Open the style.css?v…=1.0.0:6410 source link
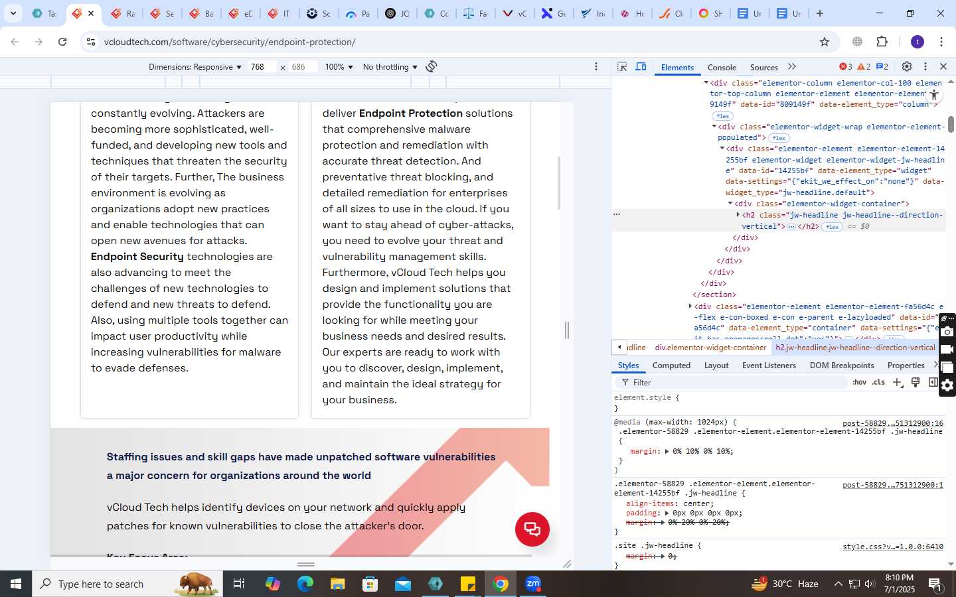 coord(893,547)
